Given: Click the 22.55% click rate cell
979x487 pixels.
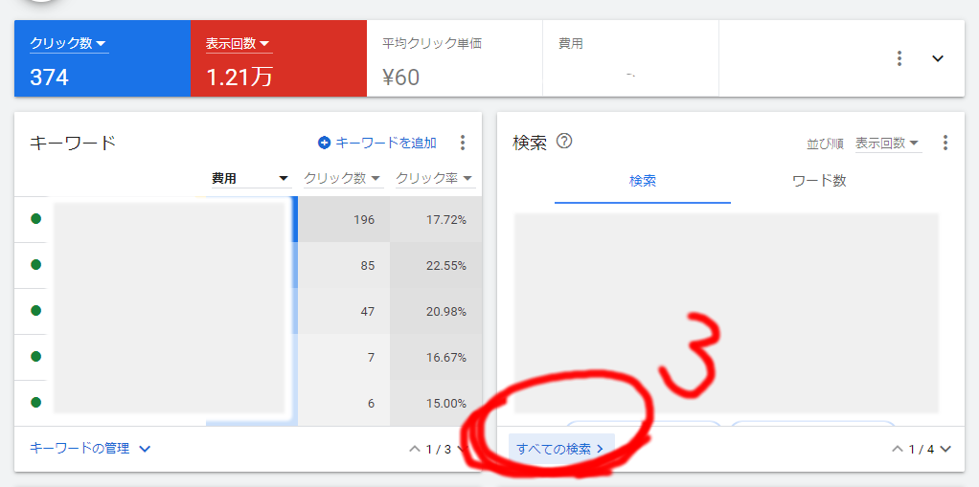Looking at the screenshot, I should click(x=436, y=266).
